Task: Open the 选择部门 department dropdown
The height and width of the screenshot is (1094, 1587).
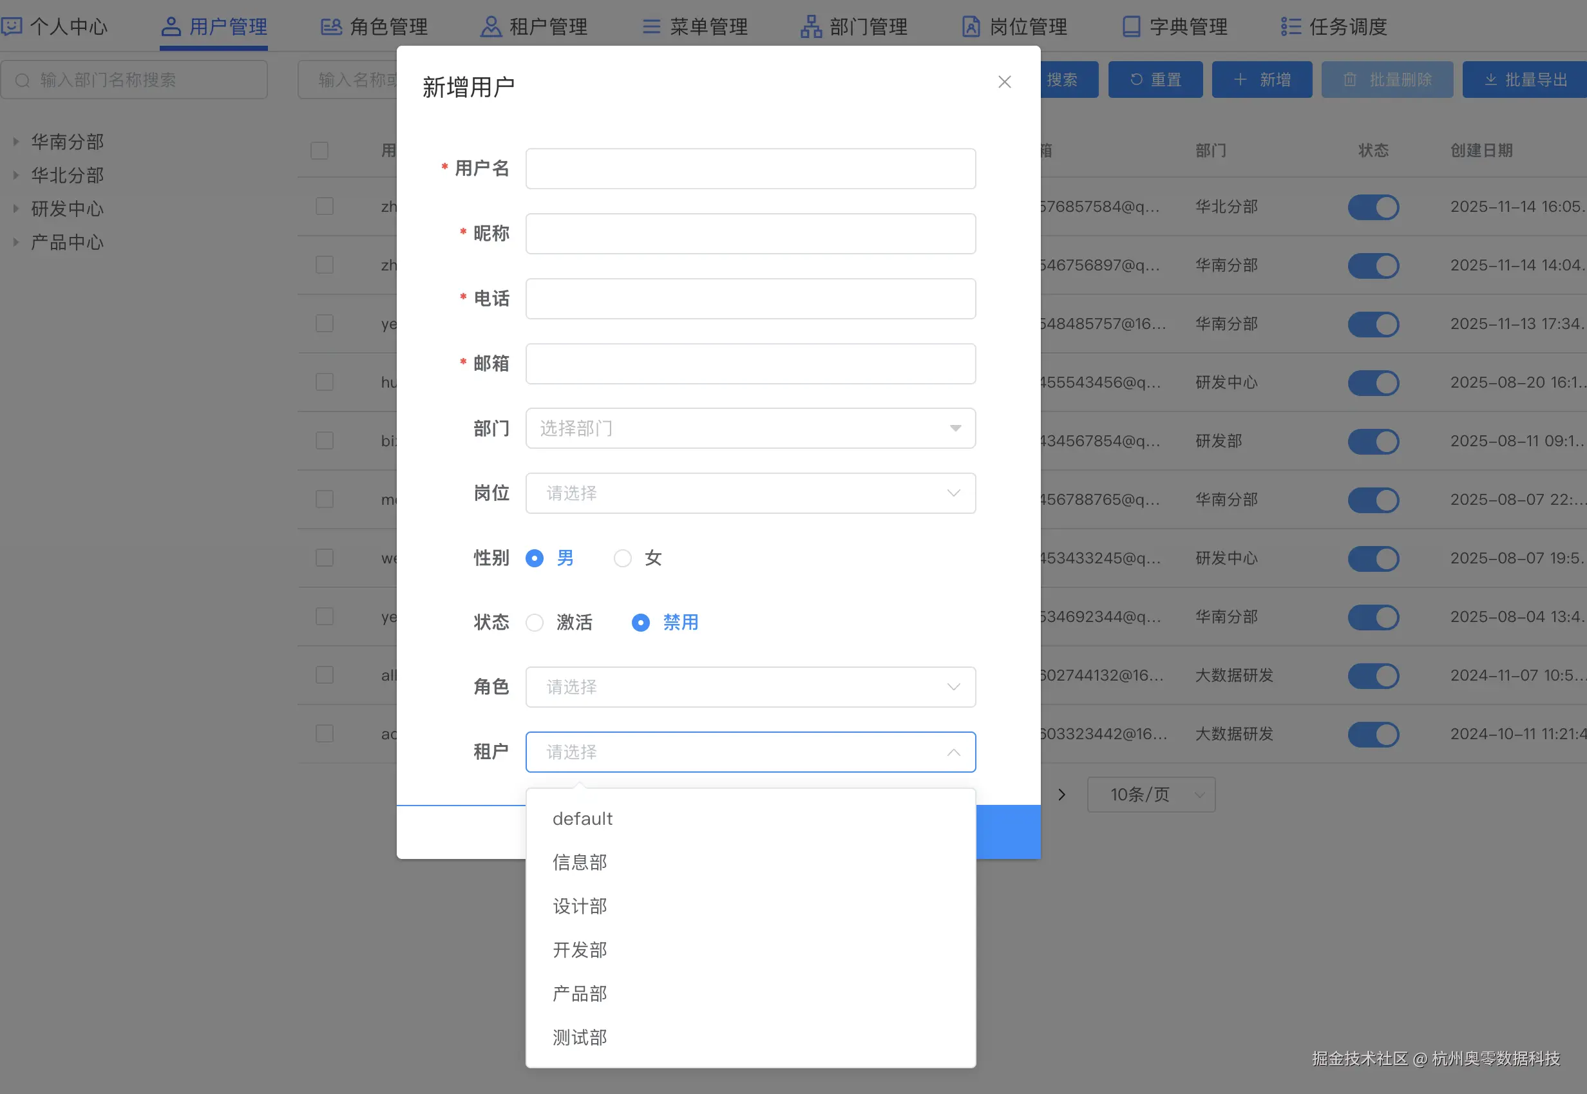Action: [x=750, y=428]
